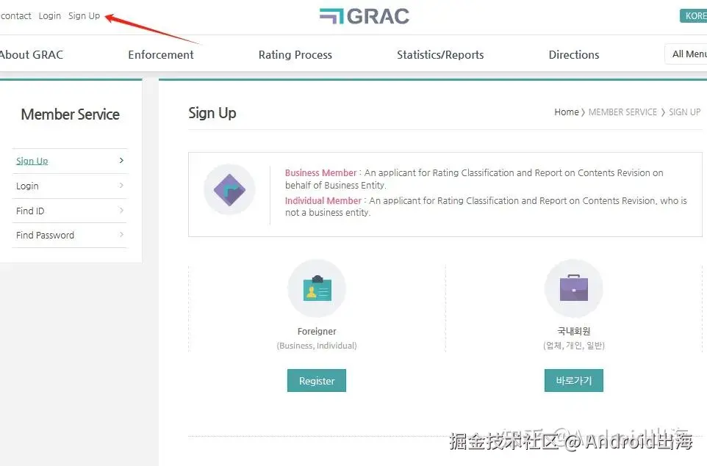Image resolution: width=707 pixels, height=466 pixels.
Task: Select Sign Up in Member Service sidebar
Action: click(x=32, y=161)
